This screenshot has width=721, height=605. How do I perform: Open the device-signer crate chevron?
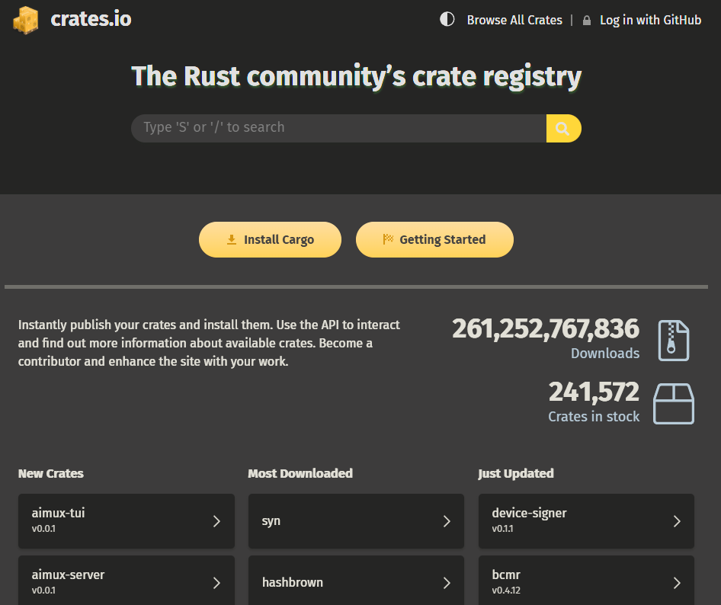[677, 521]
